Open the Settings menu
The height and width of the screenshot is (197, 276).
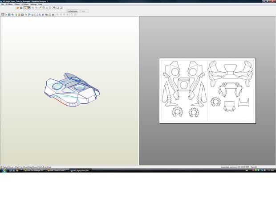tap(33, 4)
